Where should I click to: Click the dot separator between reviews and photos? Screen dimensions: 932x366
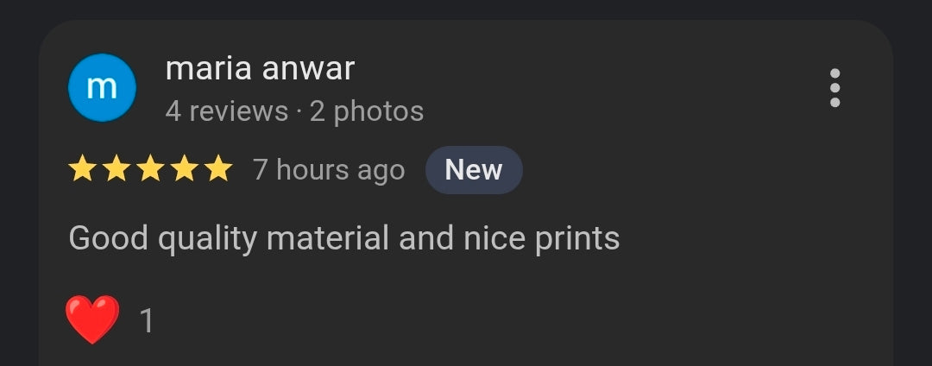click(x=299, y=112)
